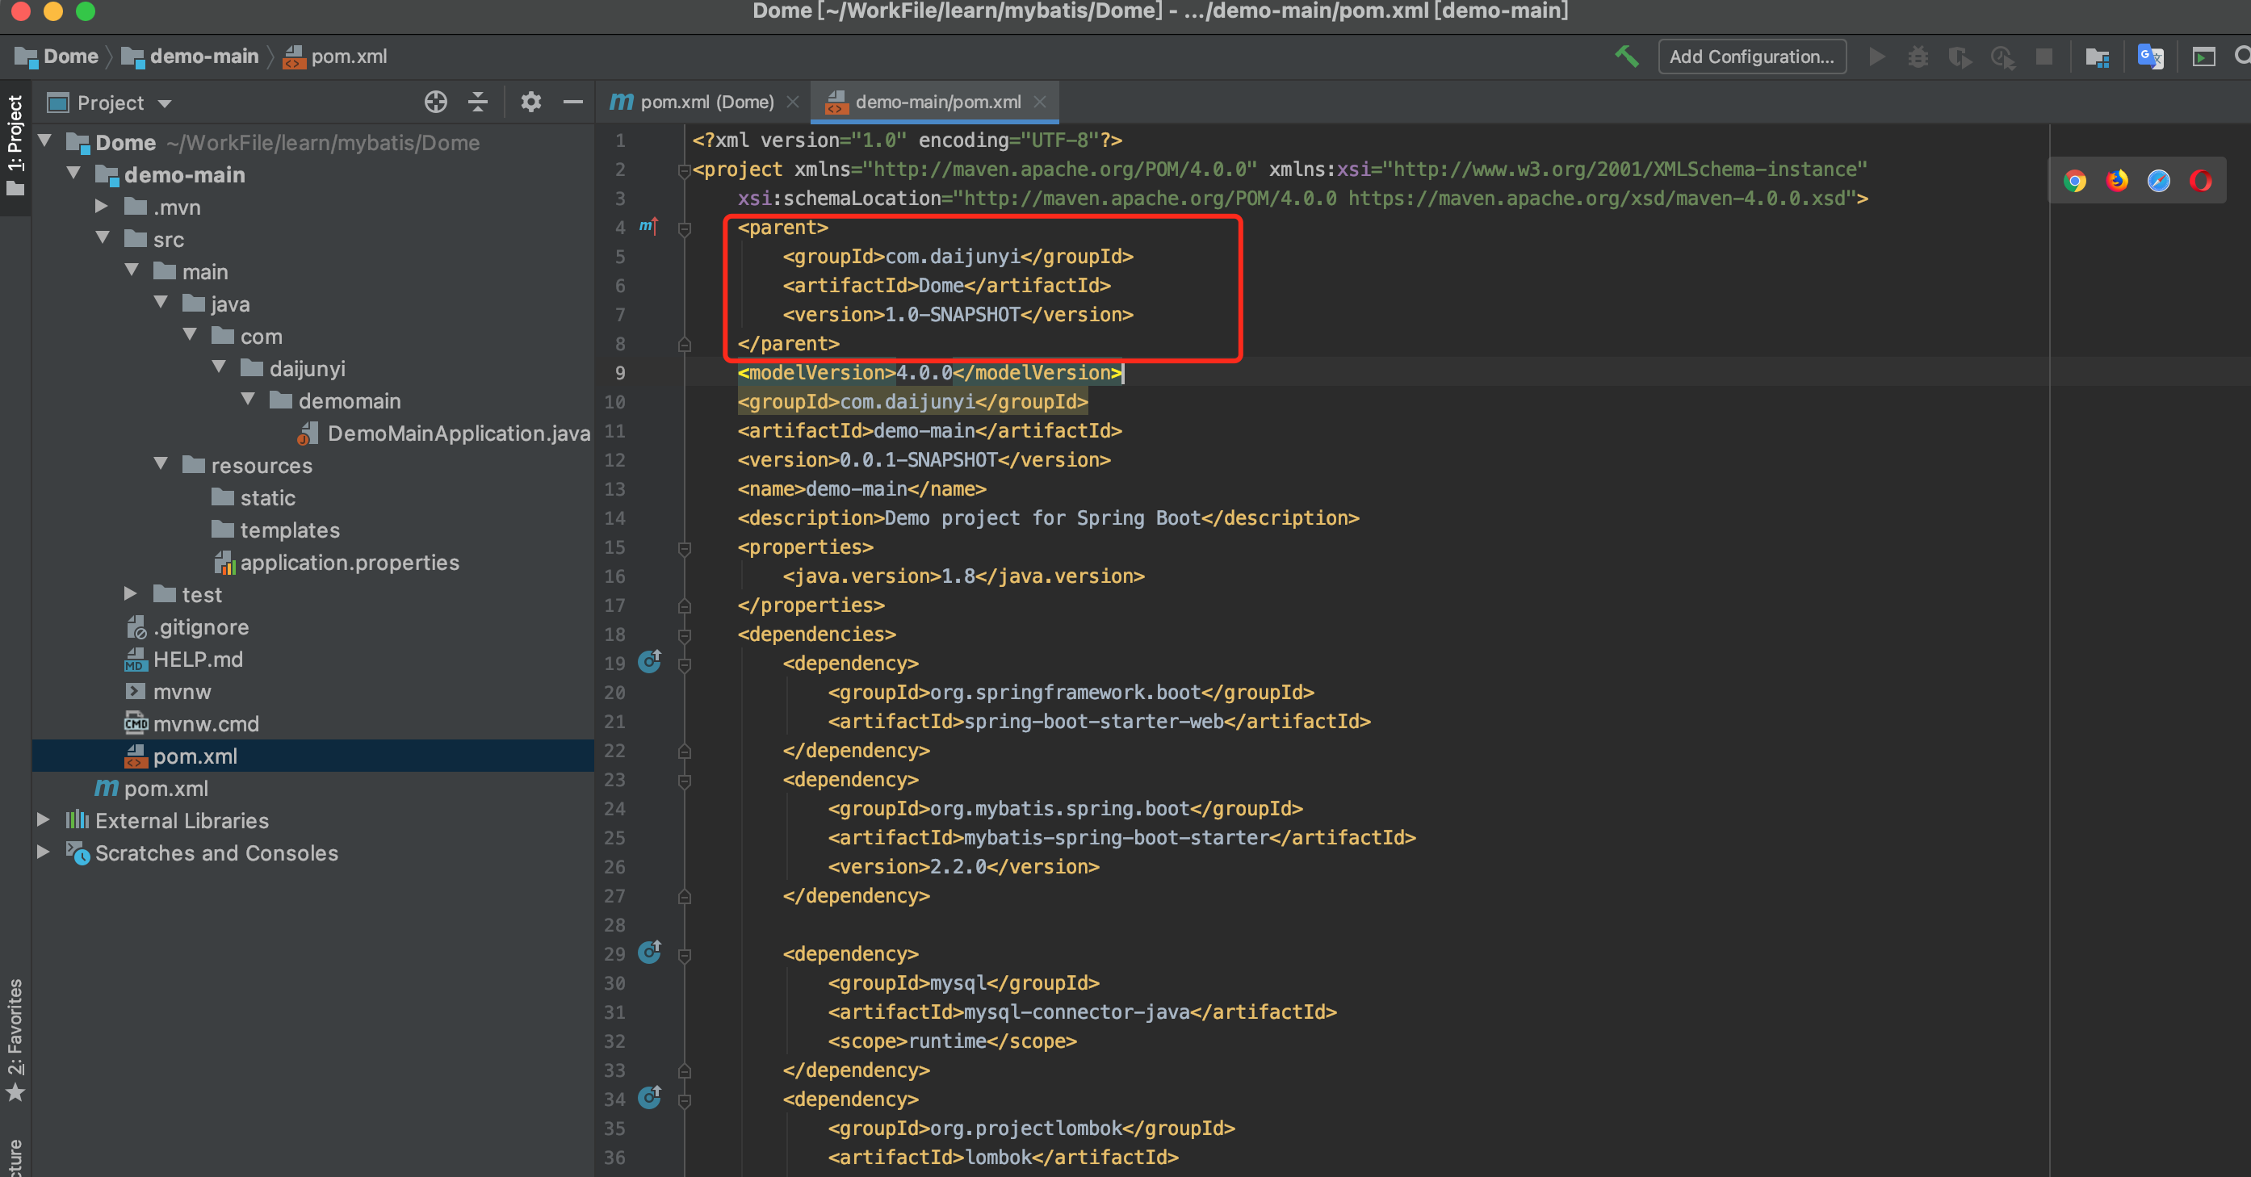Screen dimensions: 2251x1177
Task: Open in Chrome browser icon
Action: pyautogui.click(x=2074, y=181)
